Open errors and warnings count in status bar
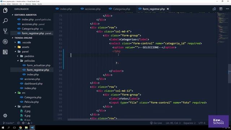Viewport: 231px width, 130px height. click(x=27, y=123)
